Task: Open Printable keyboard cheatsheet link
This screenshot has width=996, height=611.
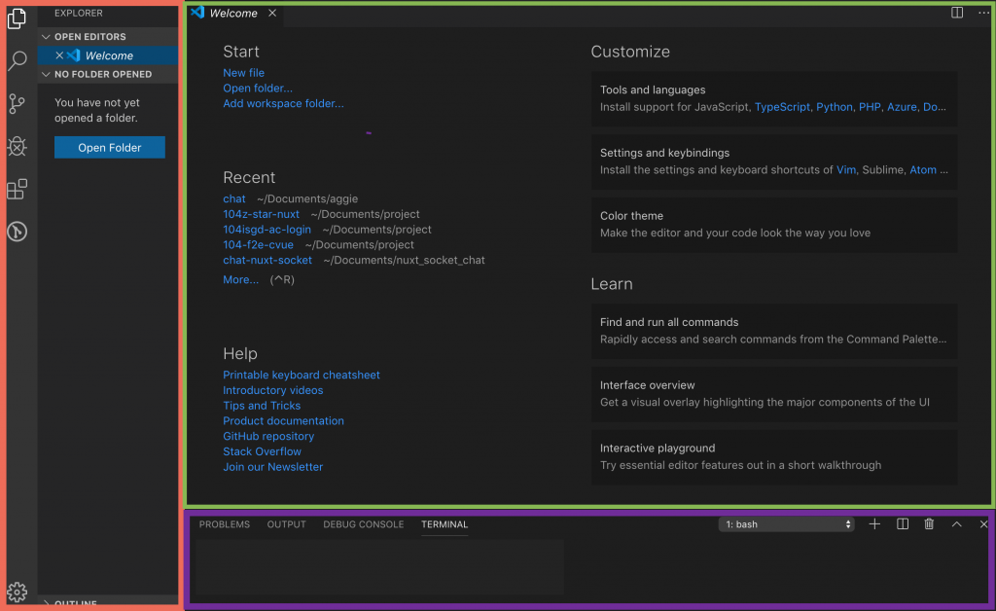Action: click(x=302, y=375)
